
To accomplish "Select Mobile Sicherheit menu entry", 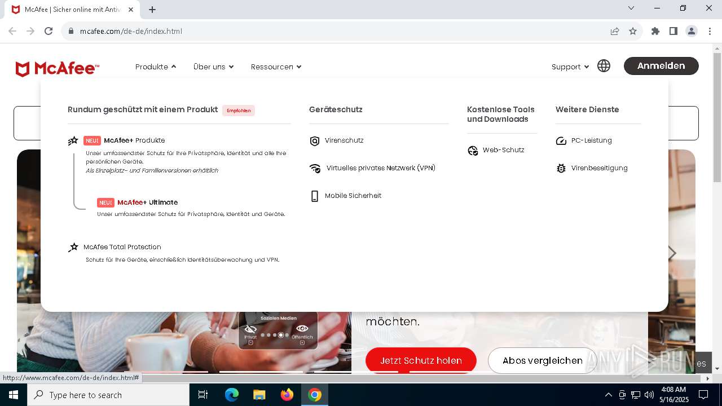I will pos(353,196).
